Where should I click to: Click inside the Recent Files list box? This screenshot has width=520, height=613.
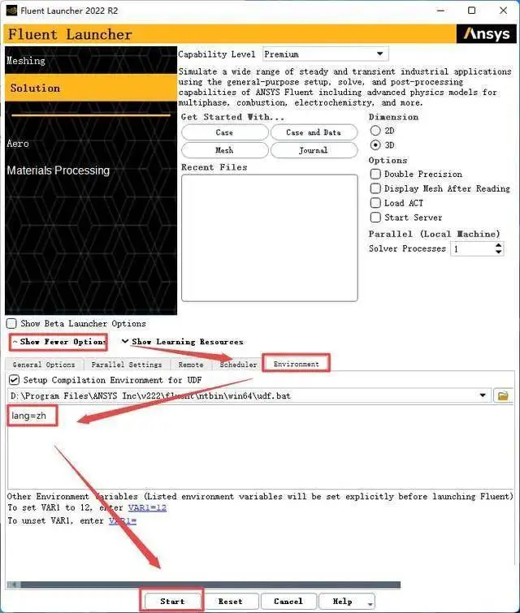point(269,238)
